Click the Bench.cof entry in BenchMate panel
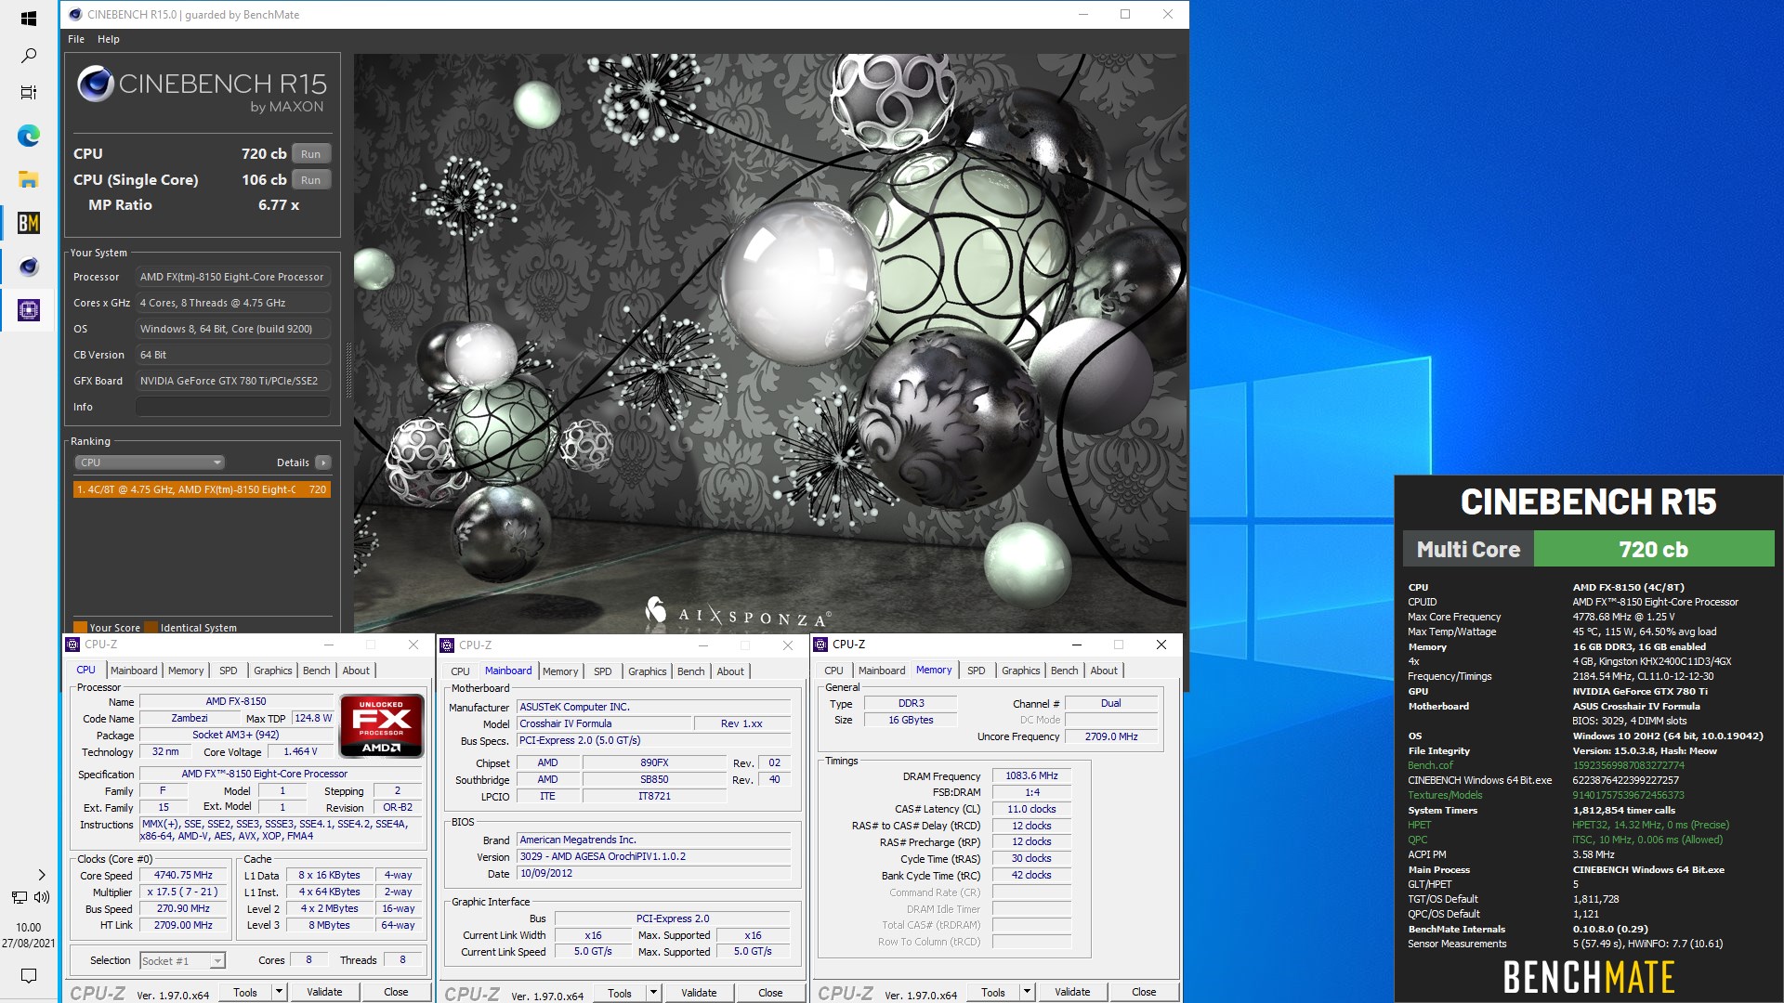 (1430, 765)
